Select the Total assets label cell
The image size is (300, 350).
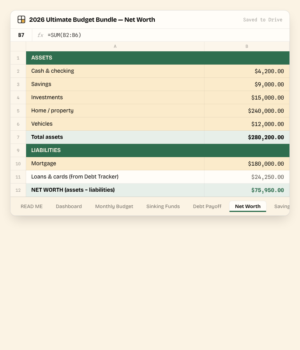[115, 137]
